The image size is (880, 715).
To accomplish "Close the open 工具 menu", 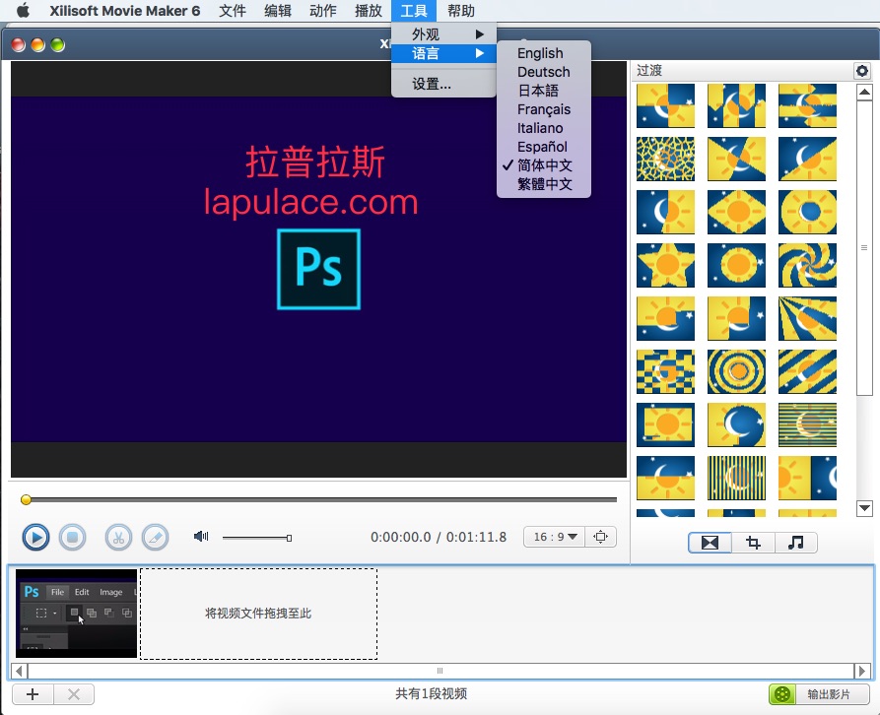I will pyautogui.click(x=414, y=11).
